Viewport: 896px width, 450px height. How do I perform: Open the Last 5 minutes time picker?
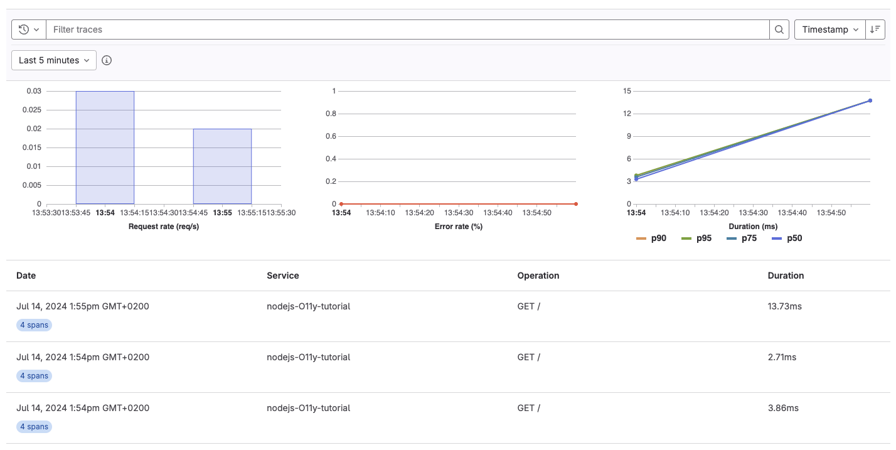pos(53,60)
